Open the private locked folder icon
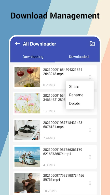Viewport: 110px width, 195px height. [92, 44]
